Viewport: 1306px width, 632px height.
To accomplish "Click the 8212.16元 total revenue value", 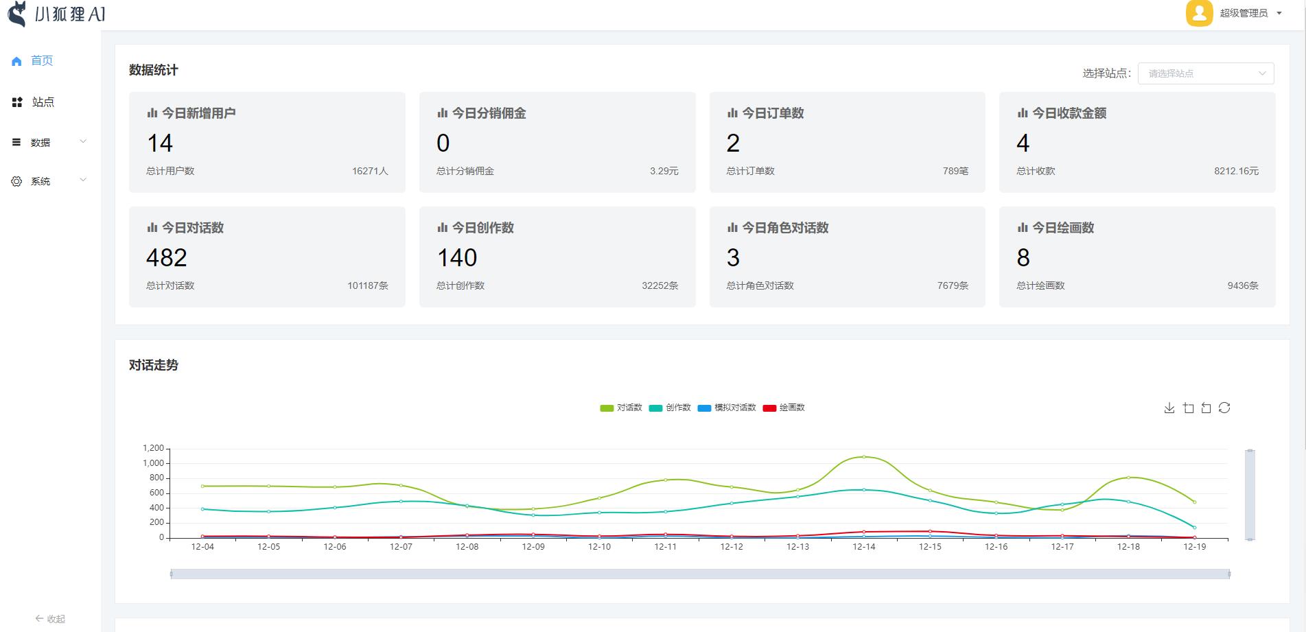I will pyautogui.click(x=1236, y=171).
